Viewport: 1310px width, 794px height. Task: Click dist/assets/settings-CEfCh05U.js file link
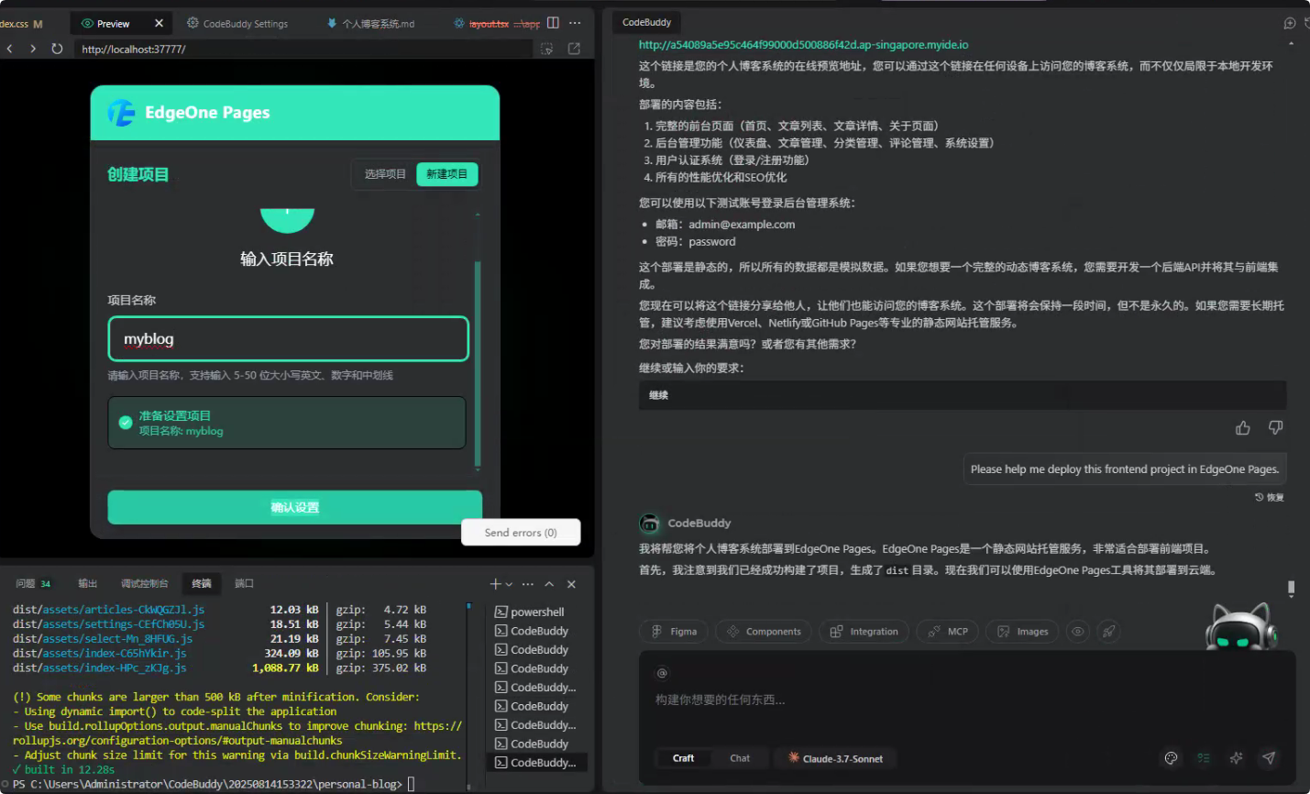pos(108,624)
